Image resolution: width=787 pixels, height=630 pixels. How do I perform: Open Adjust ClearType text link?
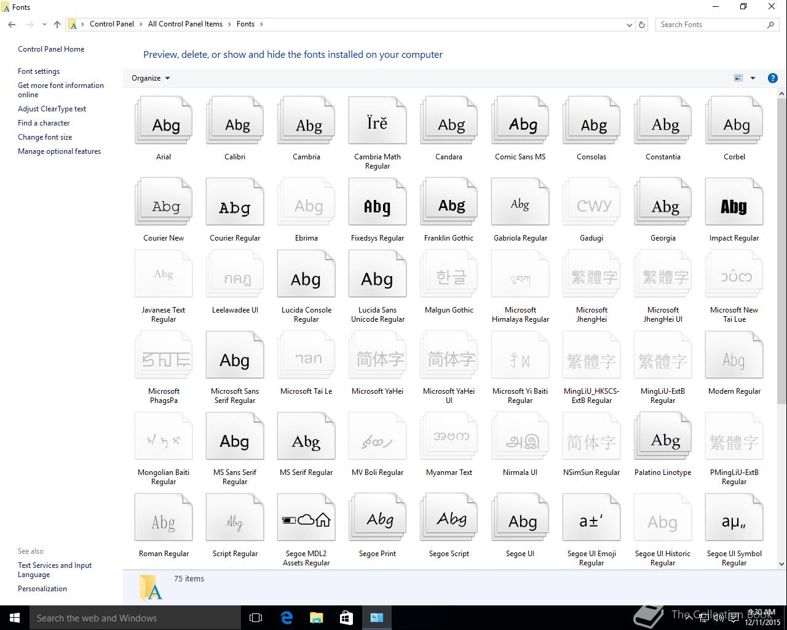click(x=52, y=109)
